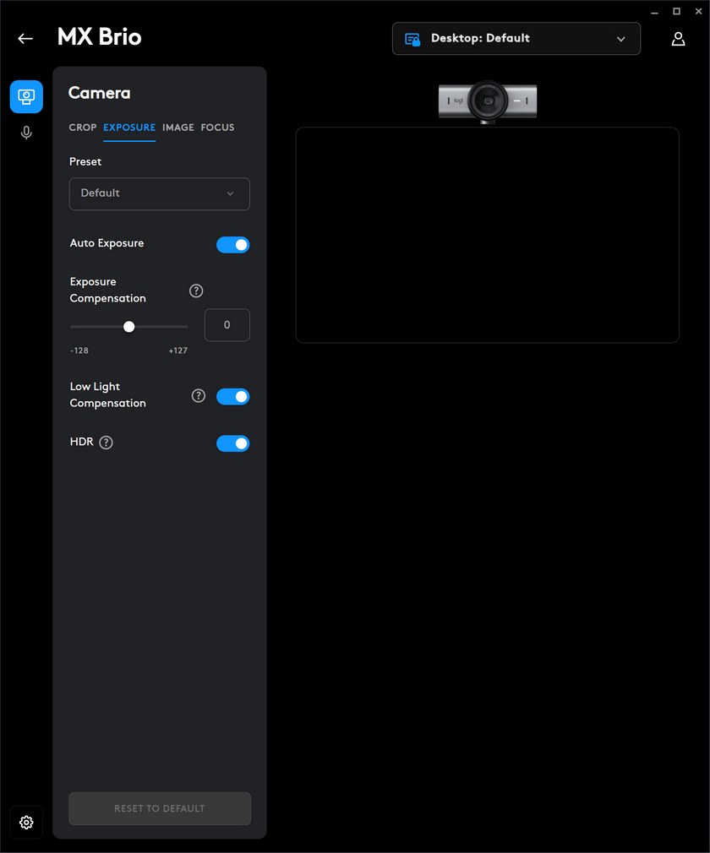Open the IMAGE tab
710x853 pixels.
178,128
